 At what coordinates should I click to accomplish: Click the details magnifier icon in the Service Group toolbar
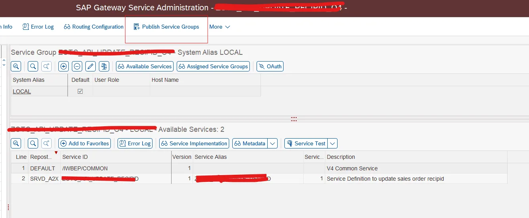coord(16,66)
